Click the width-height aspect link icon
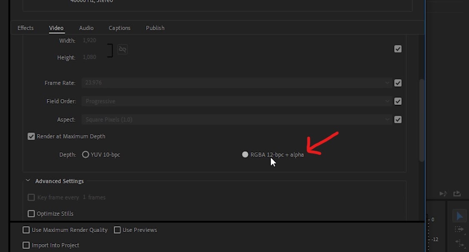This screenshot has width=469, height=252. (x=122, y=49)
